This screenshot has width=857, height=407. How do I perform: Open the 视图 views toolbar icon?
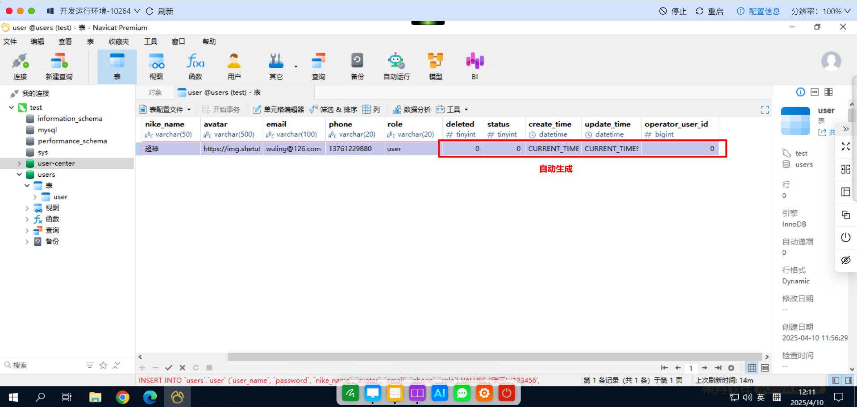tap(156, 66)
